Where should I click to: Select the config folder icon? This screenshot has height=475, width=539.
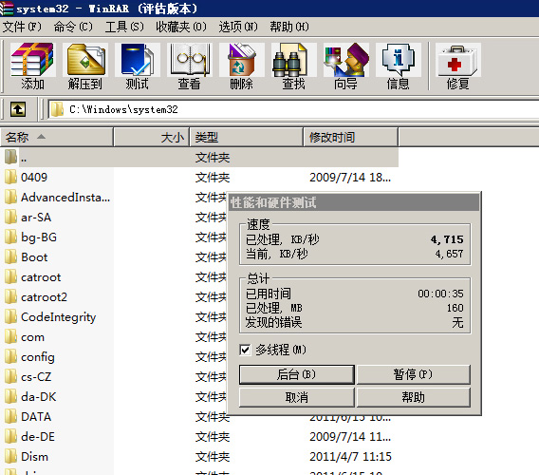10,356
